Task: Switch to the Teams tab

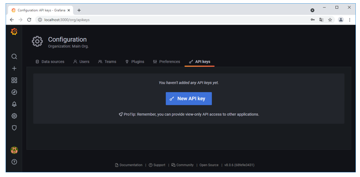Action: tap(107, 62)
